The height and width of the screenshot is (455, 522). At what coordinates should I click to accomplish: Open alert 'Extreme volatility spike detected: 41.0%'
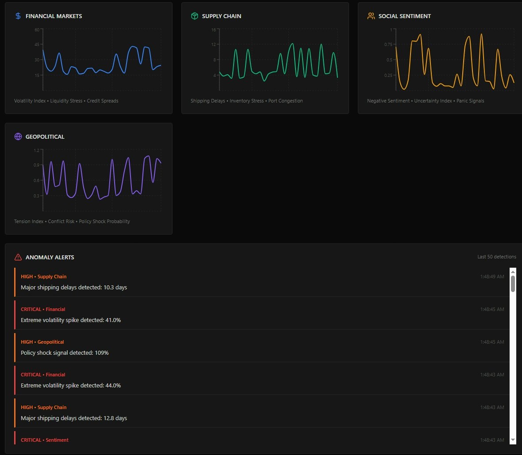[262, 315]
